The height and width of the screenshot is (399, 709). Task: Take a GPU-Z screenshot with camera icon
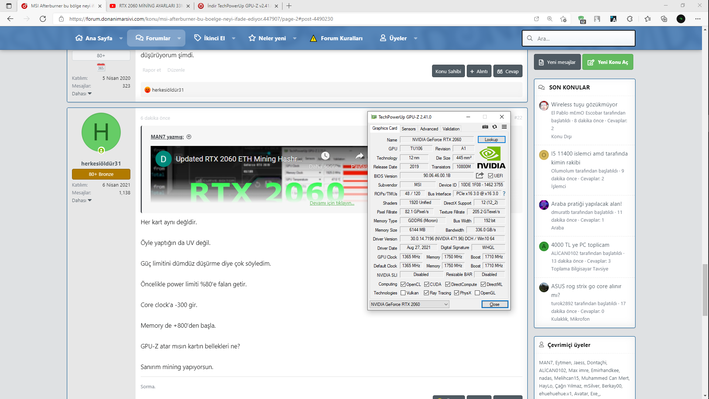click(x=485, y=127)
